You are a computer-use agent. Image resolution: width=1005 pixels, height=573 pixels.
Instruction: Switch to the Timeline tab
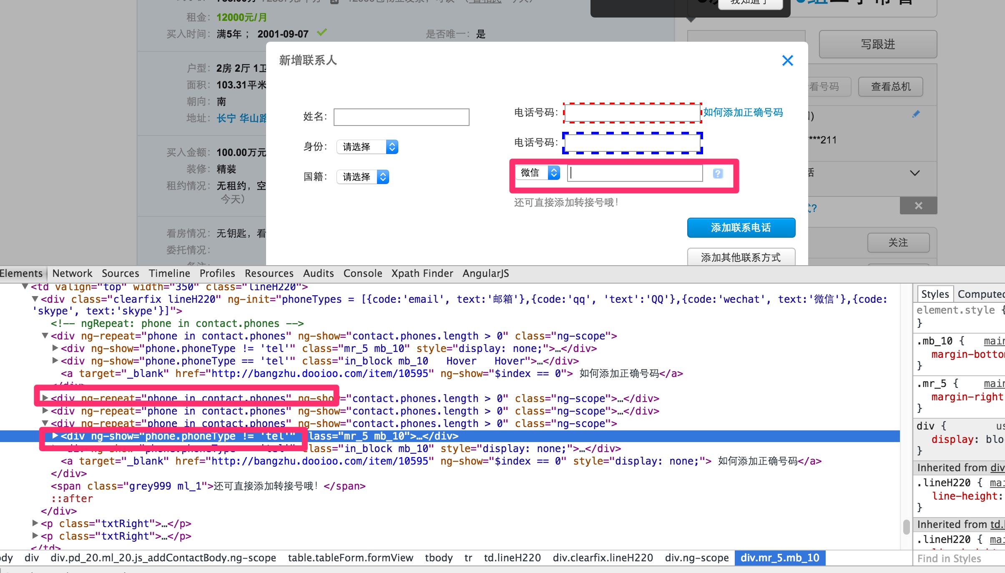[x=169, y=274]
